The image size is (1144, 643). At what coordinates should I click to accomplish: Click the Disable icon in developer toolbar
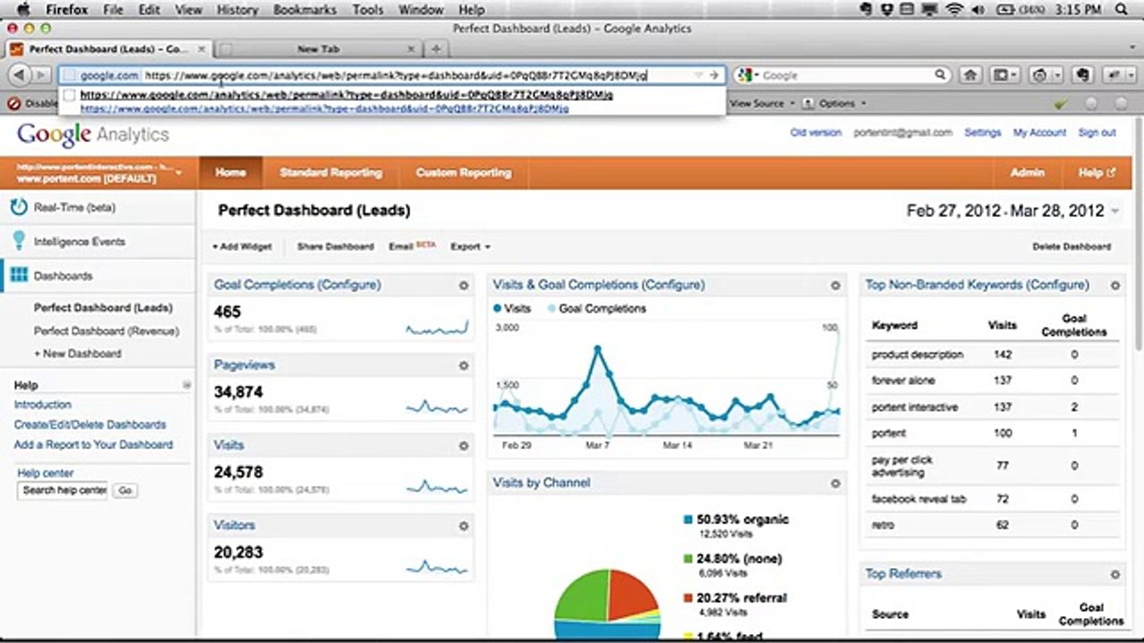(14, 104)
